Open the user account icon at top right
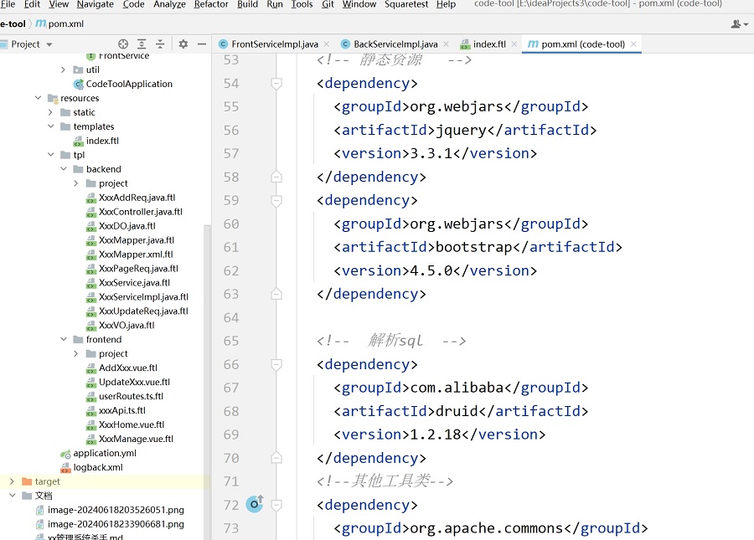This screenshot has width=754, height=540. pyautogui.click(x=738, y=24)
